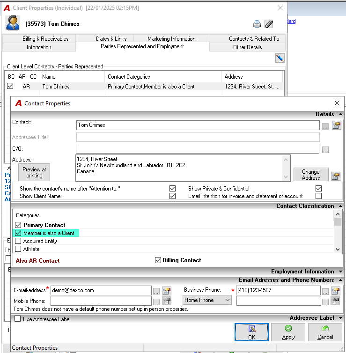Click the Contact Categories column header
Image resolution: width=346 pixels, height=353 pixels.
tap(163, 77)
